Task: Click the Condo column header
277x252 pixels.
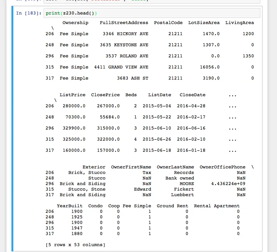Action: 96,206
